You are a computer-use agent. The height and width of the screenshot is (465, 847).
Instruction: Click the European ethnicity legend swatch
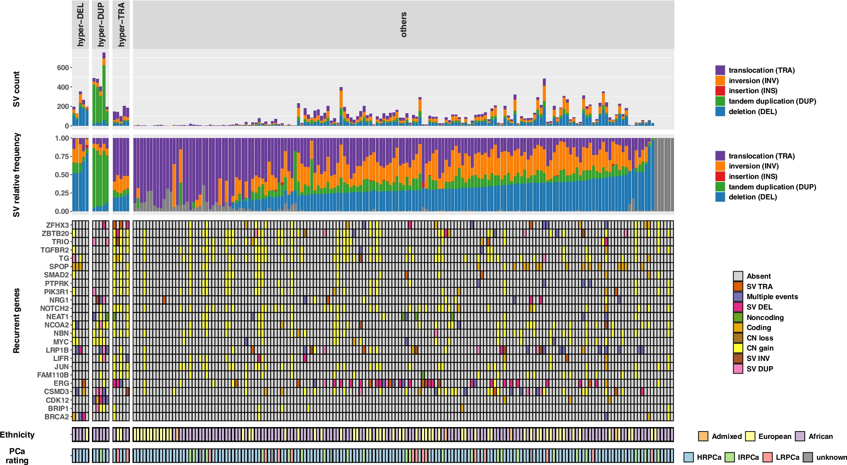[750, 436]
